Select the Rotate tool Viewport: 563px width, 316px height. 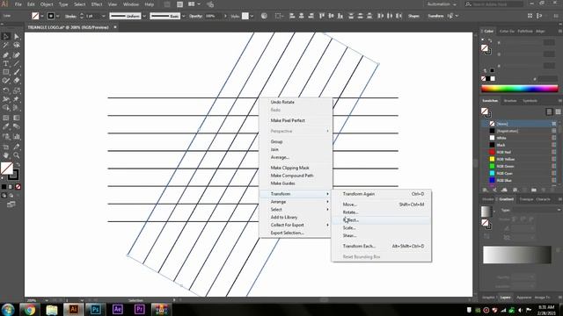tap(6, 90)
